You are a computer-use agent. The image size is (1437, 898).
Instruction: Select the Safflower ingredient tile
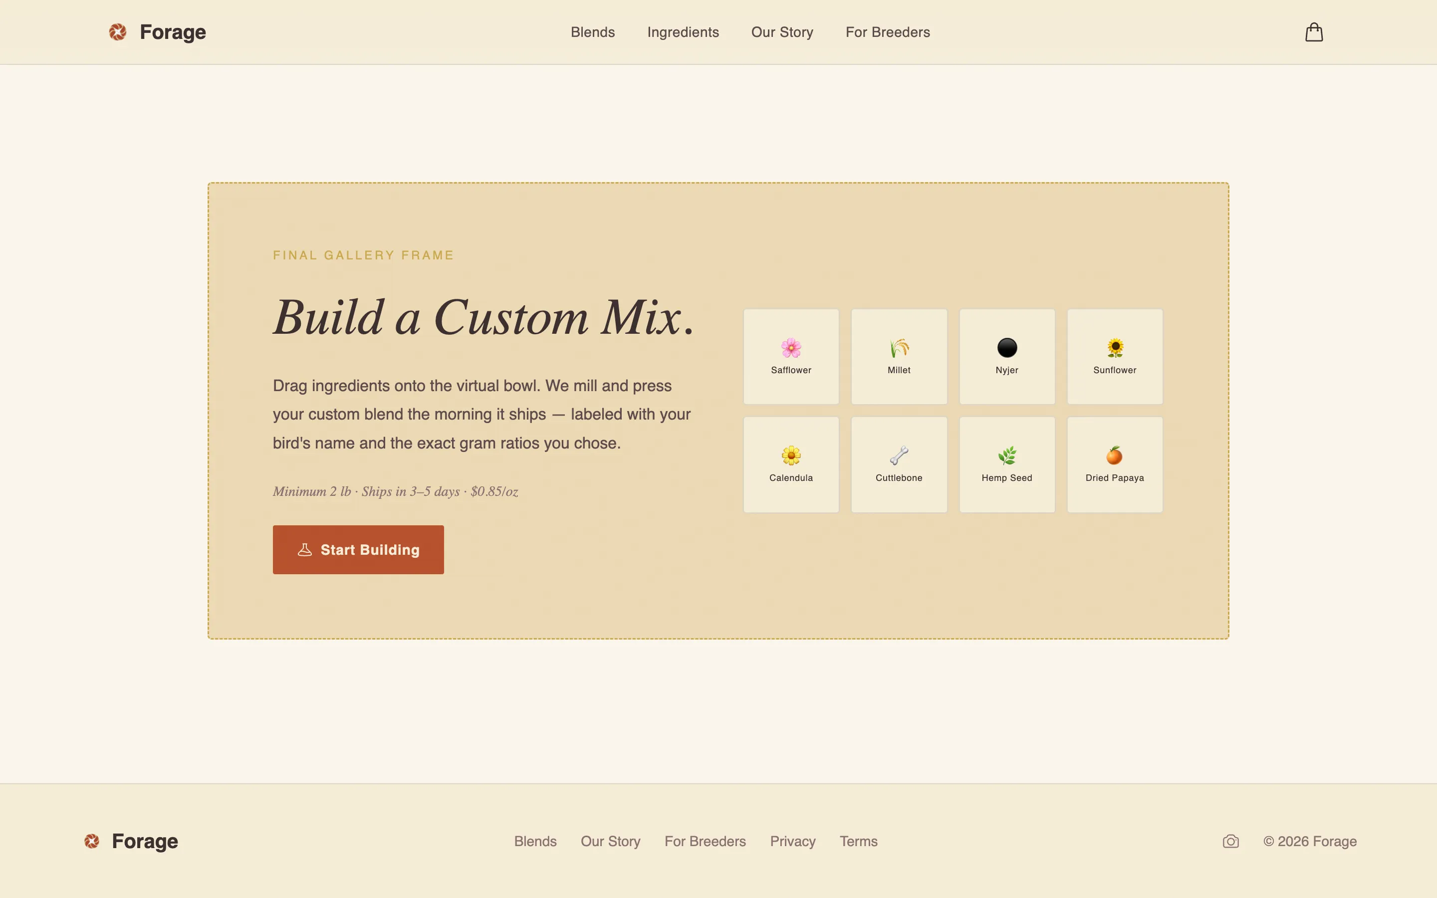point(791,356)
